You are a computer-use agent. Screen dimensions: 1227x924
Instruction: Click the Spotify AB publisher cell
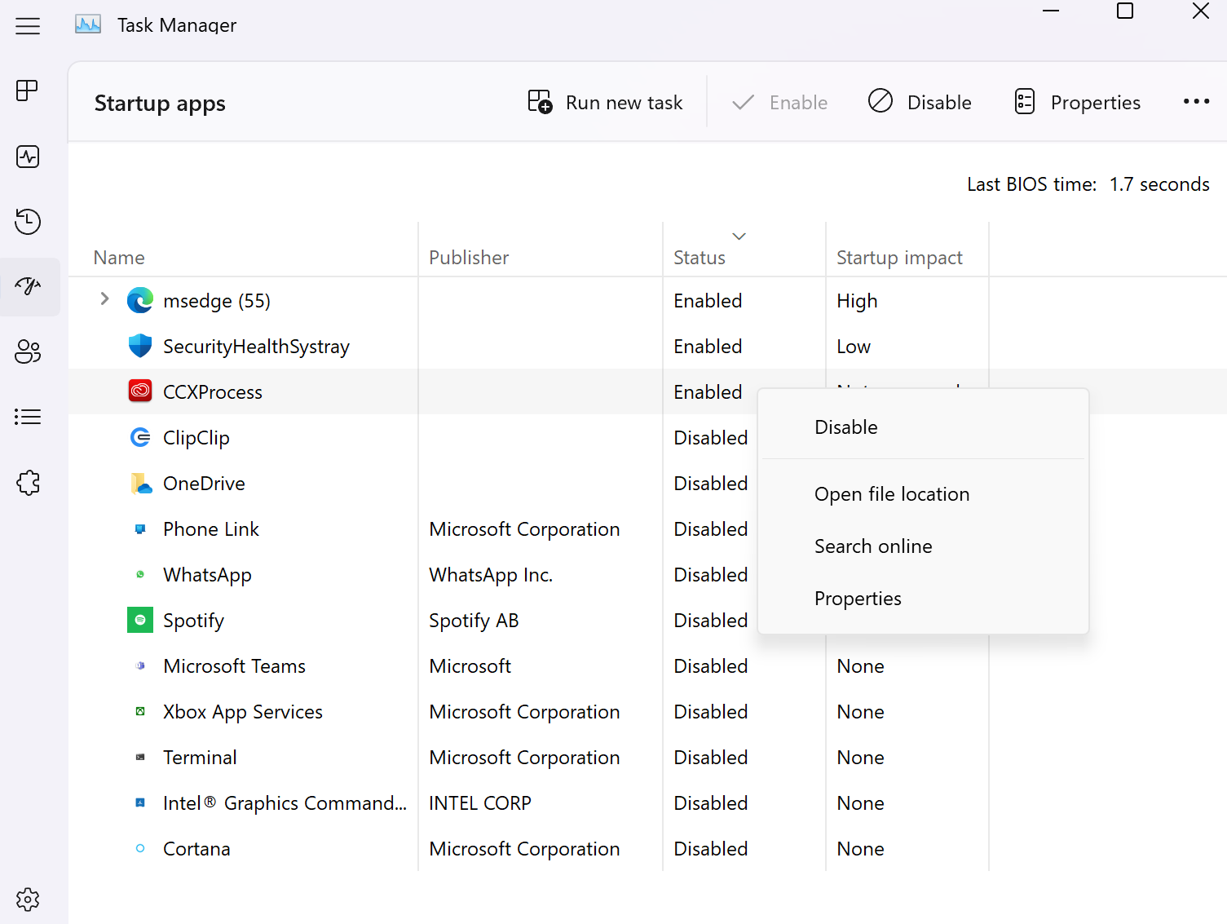474,621
